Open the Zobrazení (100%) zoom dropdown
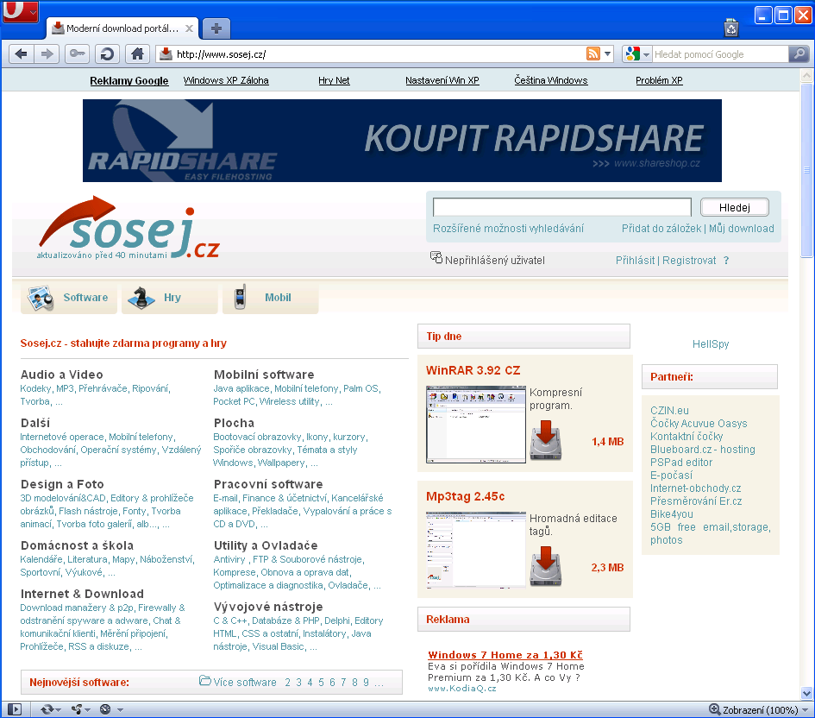 759,709
